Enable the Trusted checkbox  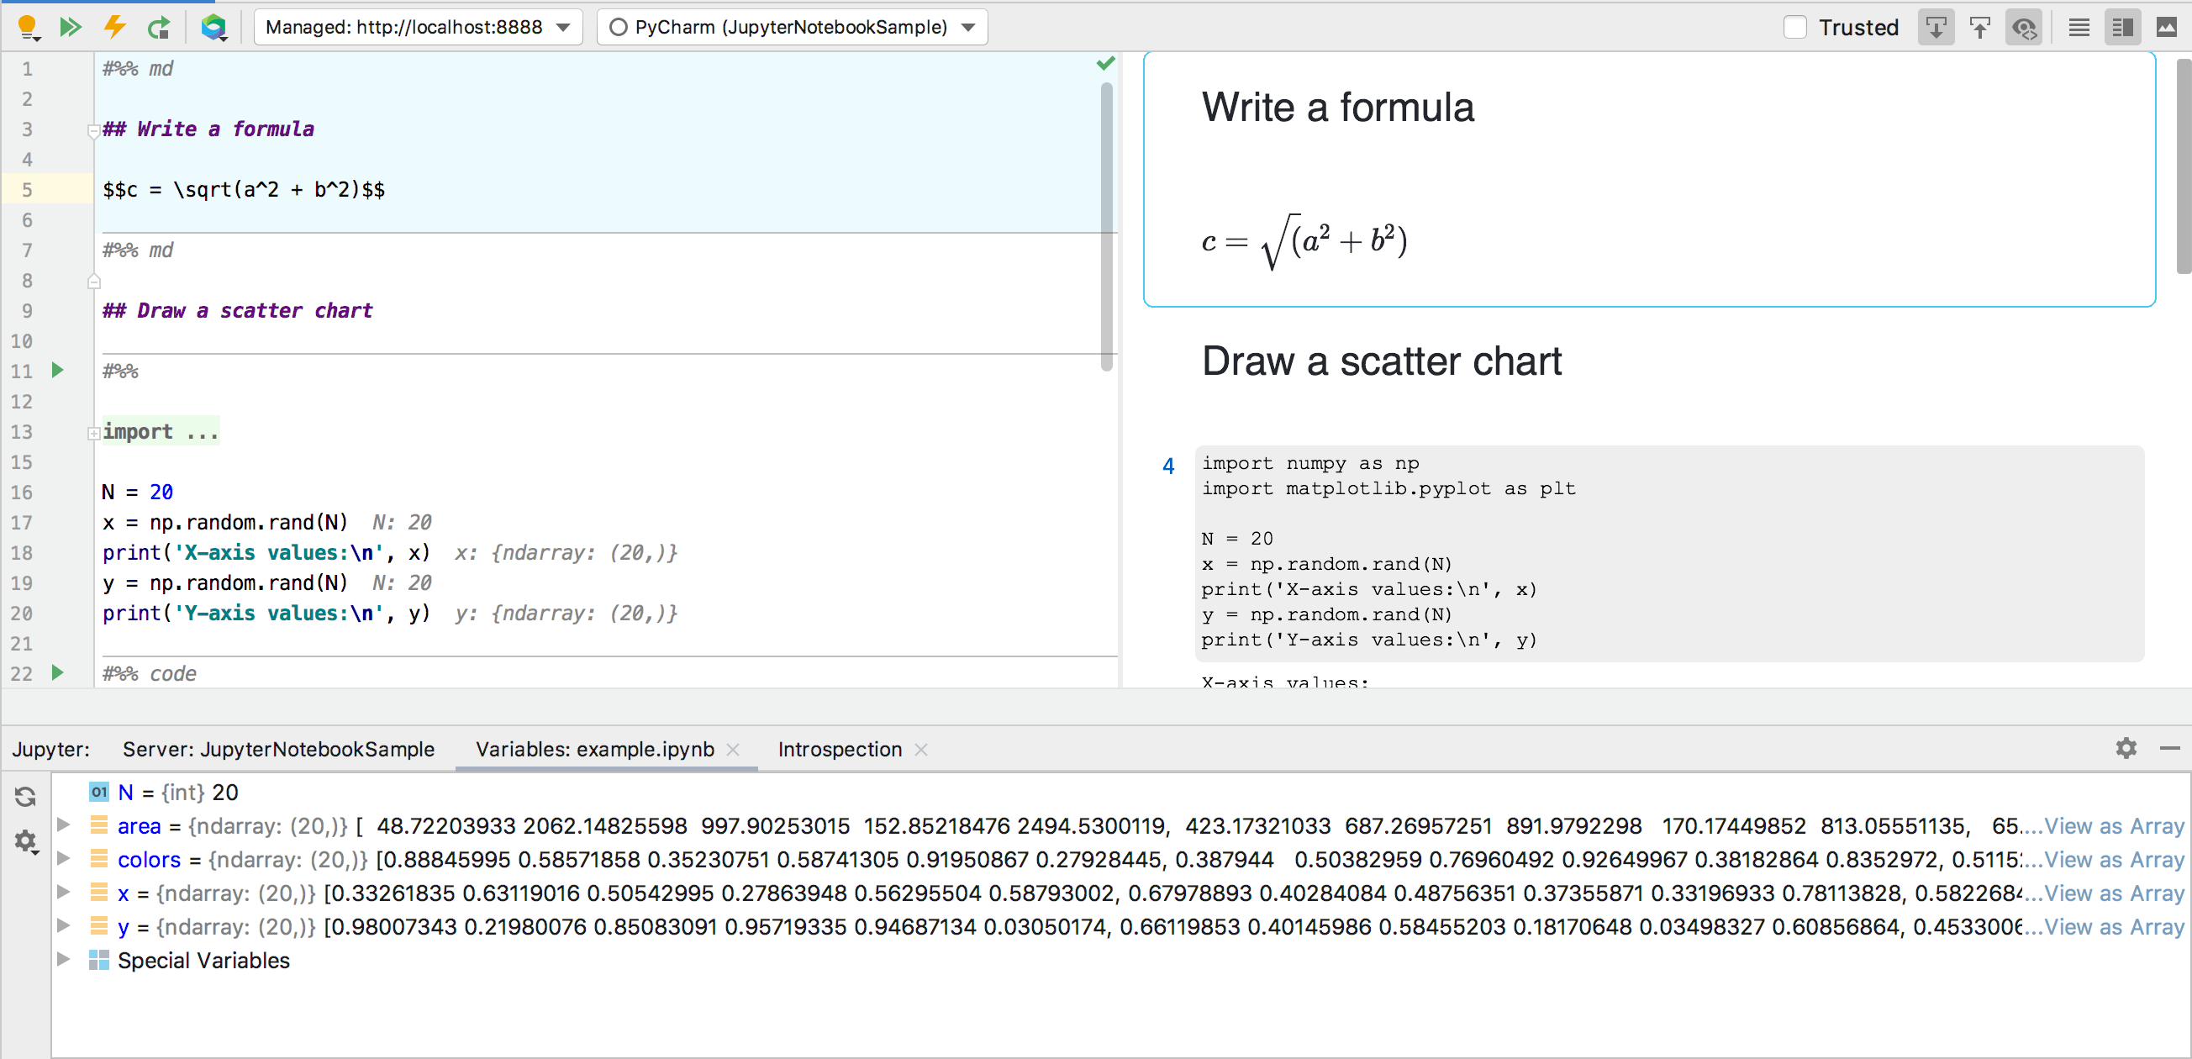coord(1795,26)
